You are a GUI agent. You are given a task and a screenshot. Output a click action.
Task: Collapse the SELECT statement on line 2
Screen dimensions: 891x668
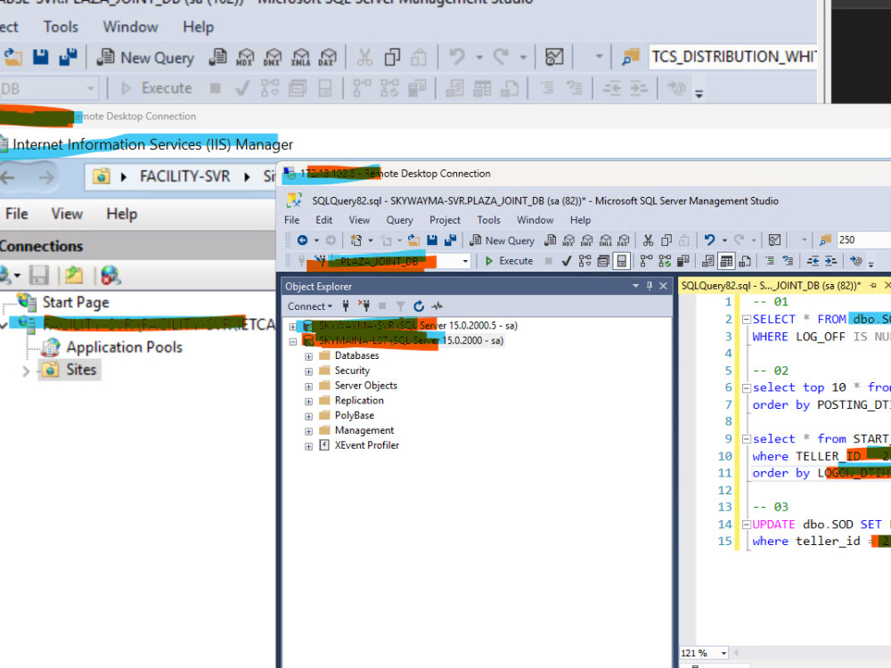click(747, 320)
